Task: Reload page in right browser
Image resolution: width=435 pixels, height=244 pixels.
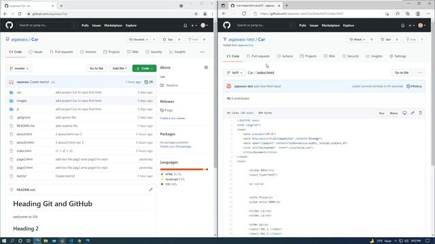Action: click(244, 14)
